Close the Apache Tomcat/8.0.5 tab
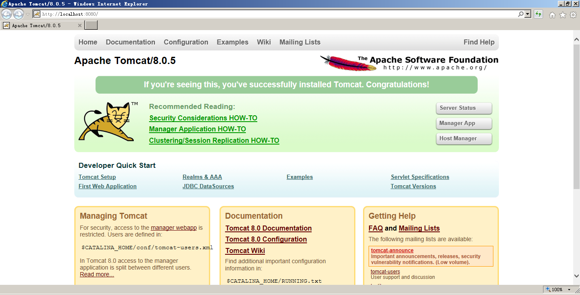Screen dimensions: 580x295 pos(79,25)
